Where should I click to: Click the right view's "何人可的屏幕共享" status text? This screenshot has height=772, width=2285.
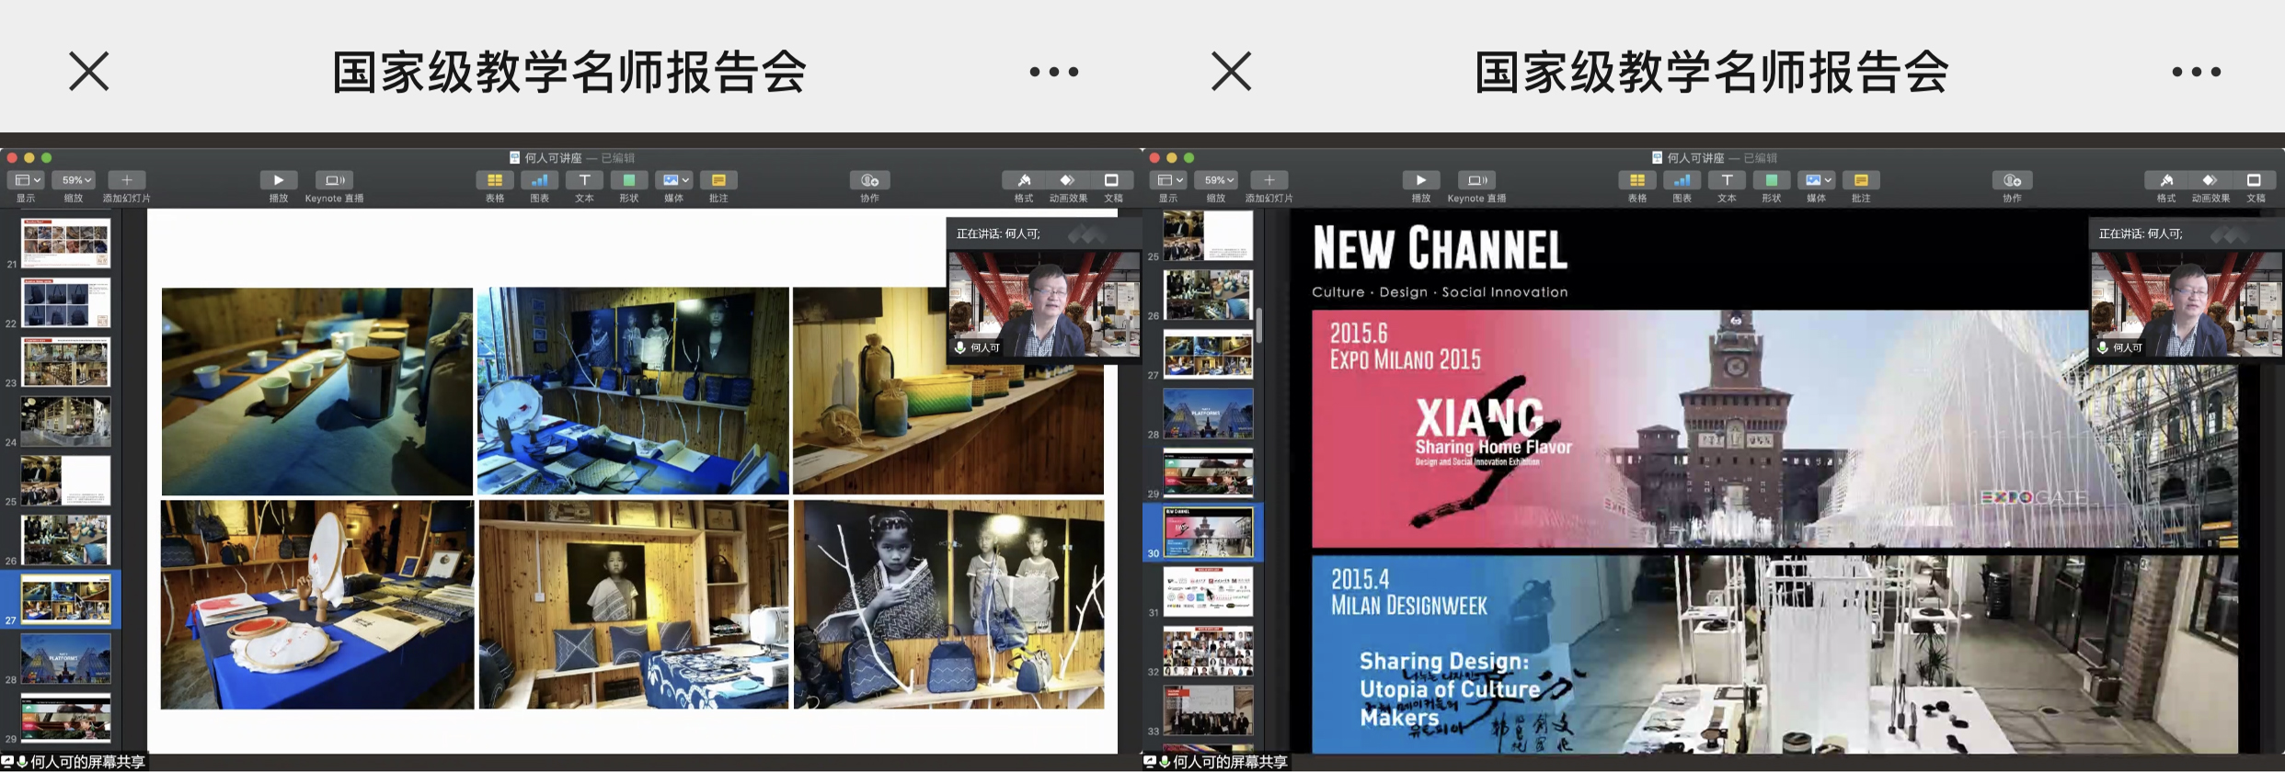[x=1231, y=762]
